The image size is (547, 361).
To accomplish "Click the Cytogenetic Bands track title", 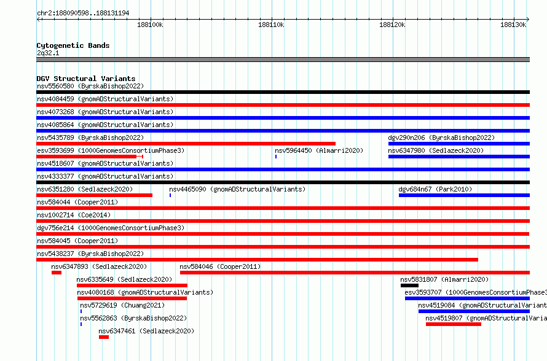I will (73, 45).
